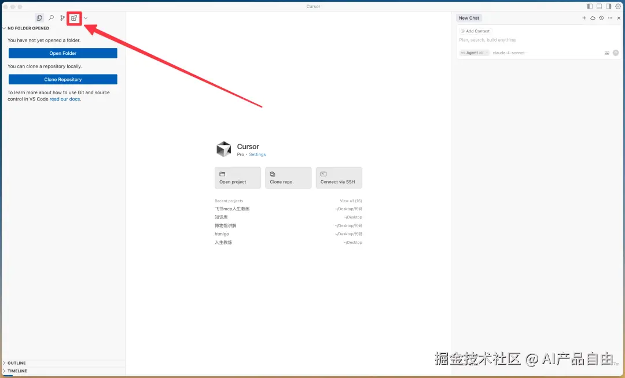Click the Add Context button
The image size is (625, 378).
tap(475, 31)
